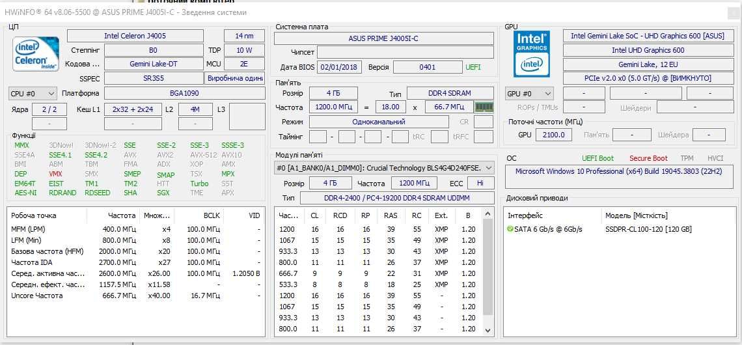This screenshot has width=742, height=345.
Task: Click the BGA1090 platform field
Action: point(185,93)
